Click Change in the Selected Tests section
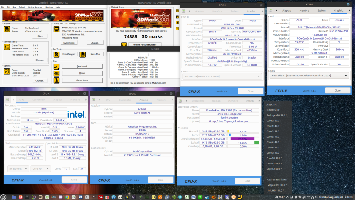Screen dimensions: 355x200 (40, 60)
